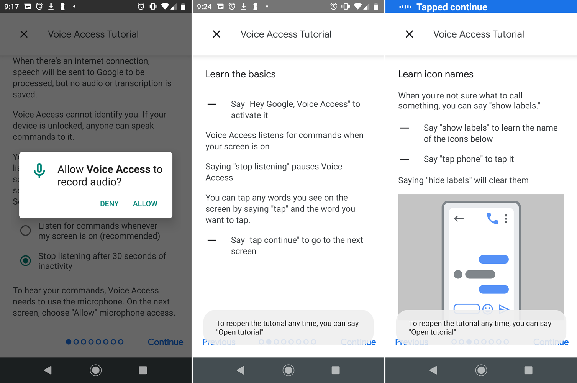The height and width of the screenshot is (383, 577).
Task: Tap the battery icon in the 9:24 status bar
Action: (x=376, y=7)
